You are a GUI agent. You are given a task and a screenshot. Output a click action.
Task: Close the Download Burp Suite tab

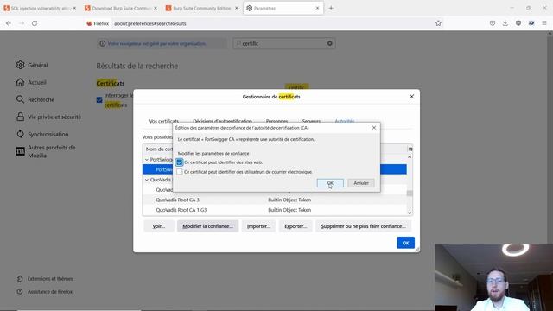pos(156,8)
